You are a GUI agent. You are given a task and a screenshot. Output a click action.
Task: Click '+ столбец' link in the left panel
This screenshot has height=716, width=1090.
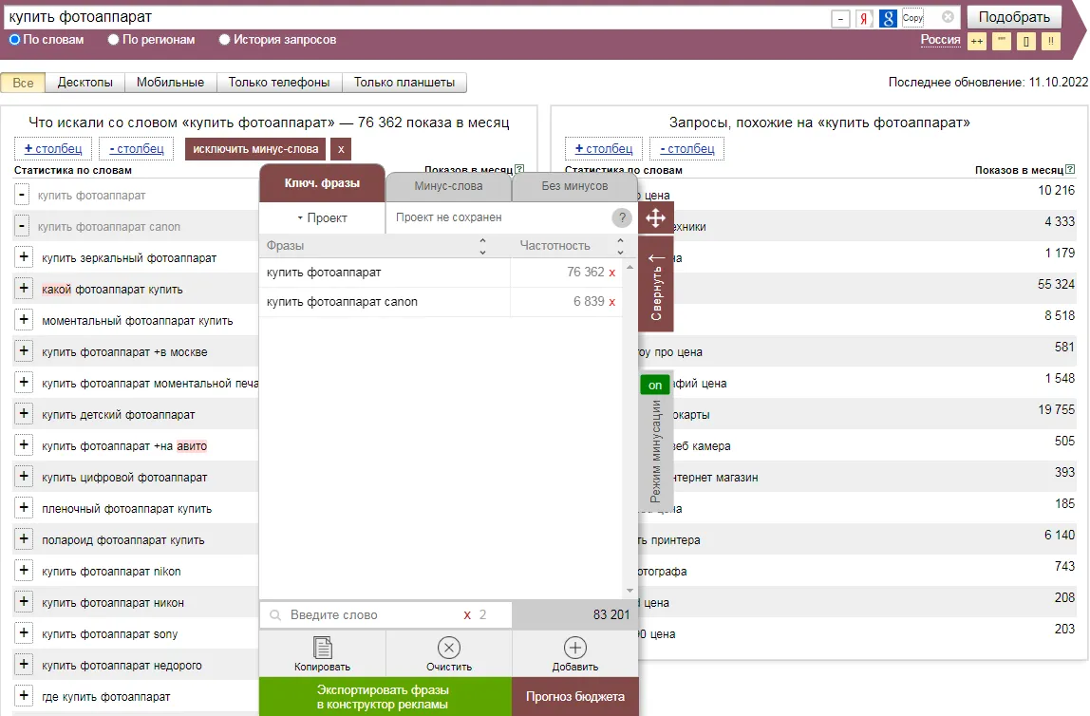[x=53, y=149]
